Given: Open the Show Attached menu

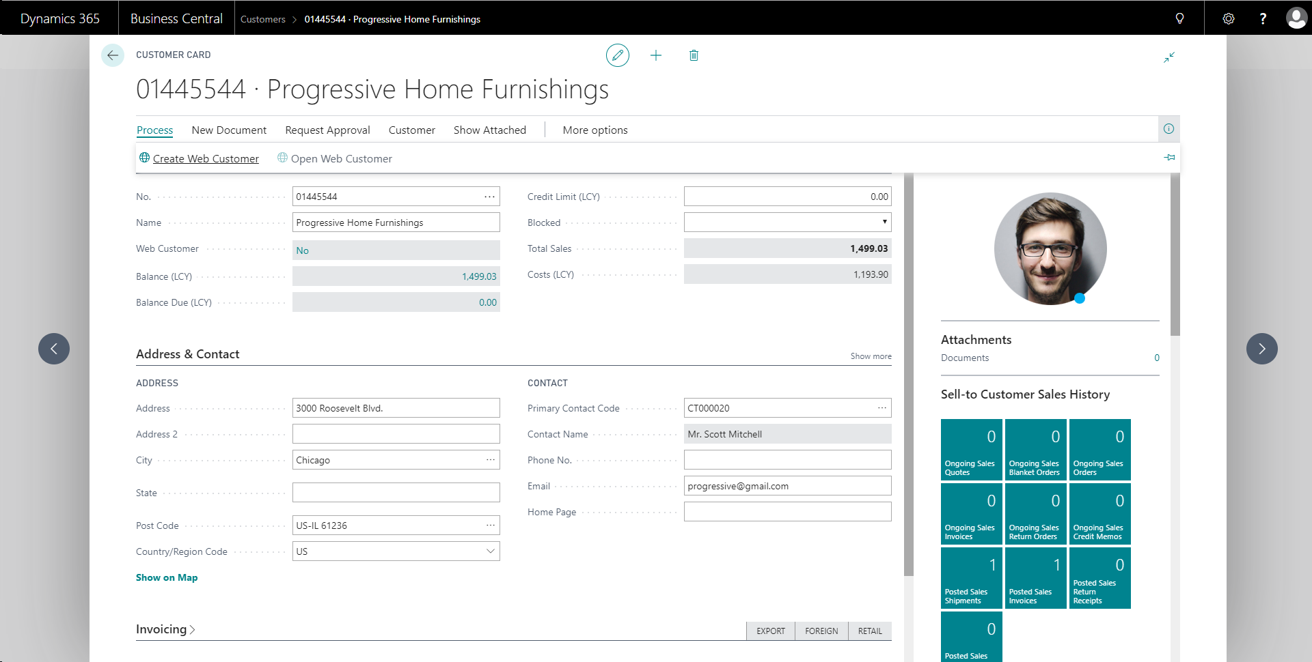Looking at the screenshot, I should (x=490, y=130).
